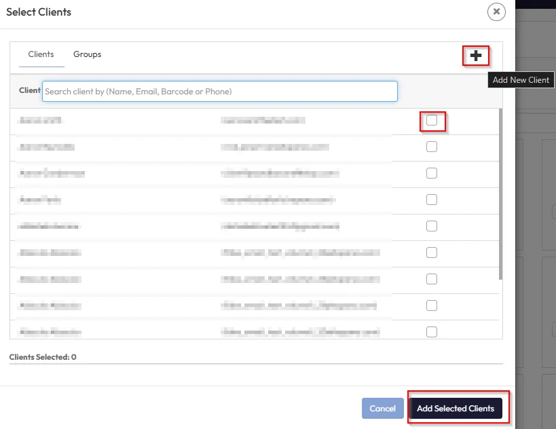Click the Clients Selected counter text
Screen dimensions: 556x429
pos(42,357)
